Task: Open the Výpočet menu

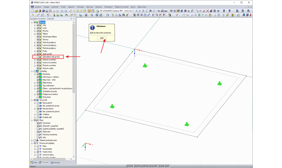Action: click(x=71, y=7)
